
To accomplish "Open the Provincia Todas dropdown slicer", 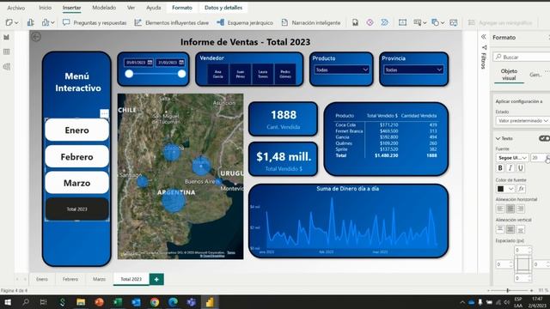I will tap(413, 70).
